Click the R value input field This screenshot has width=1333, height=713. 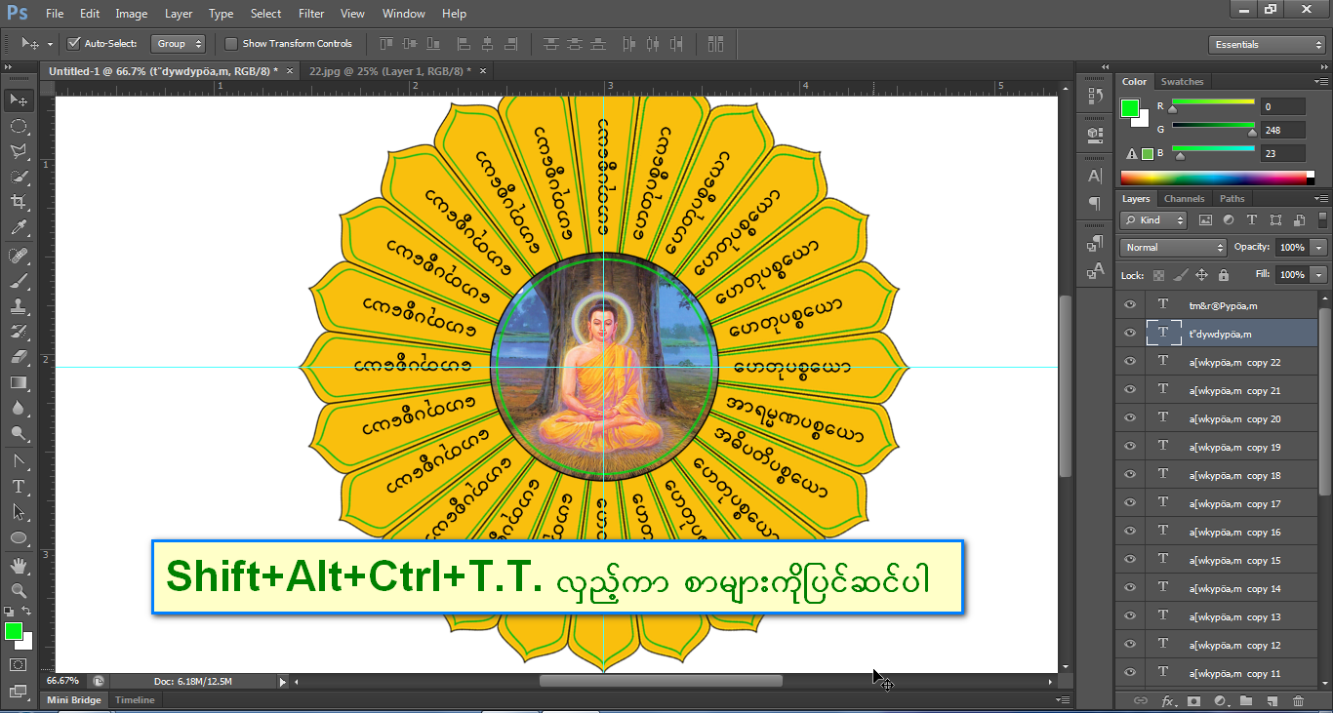[x=1282, y=106]
